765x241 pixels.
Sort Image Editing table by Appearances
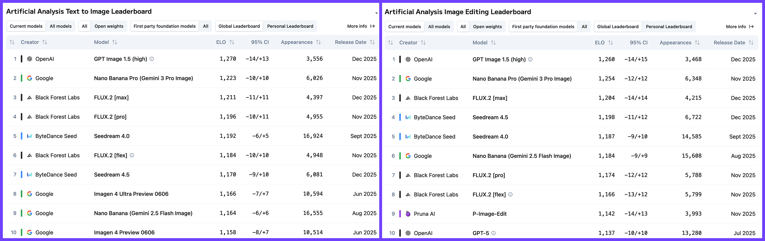697,43
